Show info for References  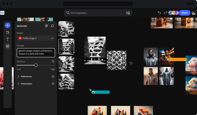click(53, 76)
